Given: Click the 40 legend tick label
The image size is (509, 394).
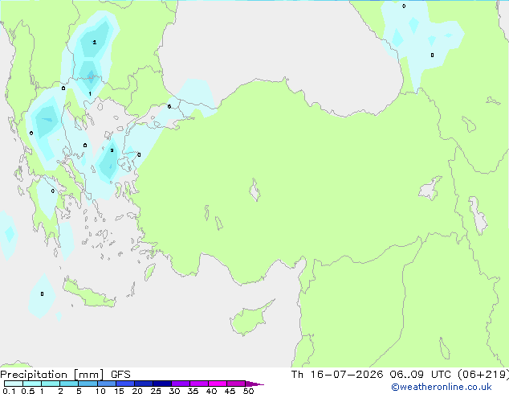Looking at the screenshot, I should 211,391.
